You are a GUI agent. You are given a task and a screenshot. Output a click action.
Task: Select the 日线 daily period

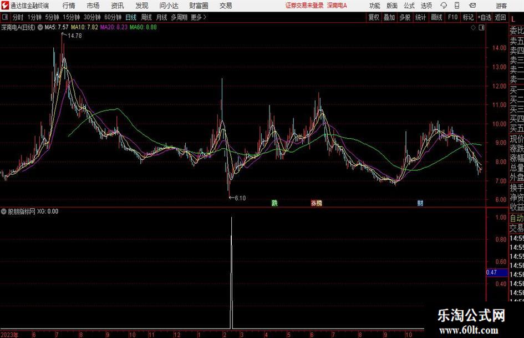pos(131,17)
